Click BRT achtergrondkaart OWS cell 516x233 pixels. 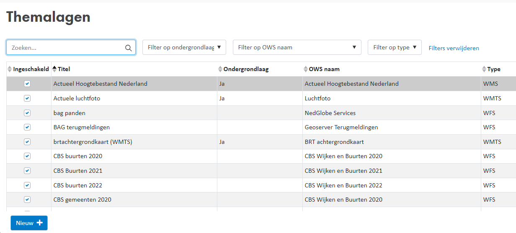click(x=392, y=142)
